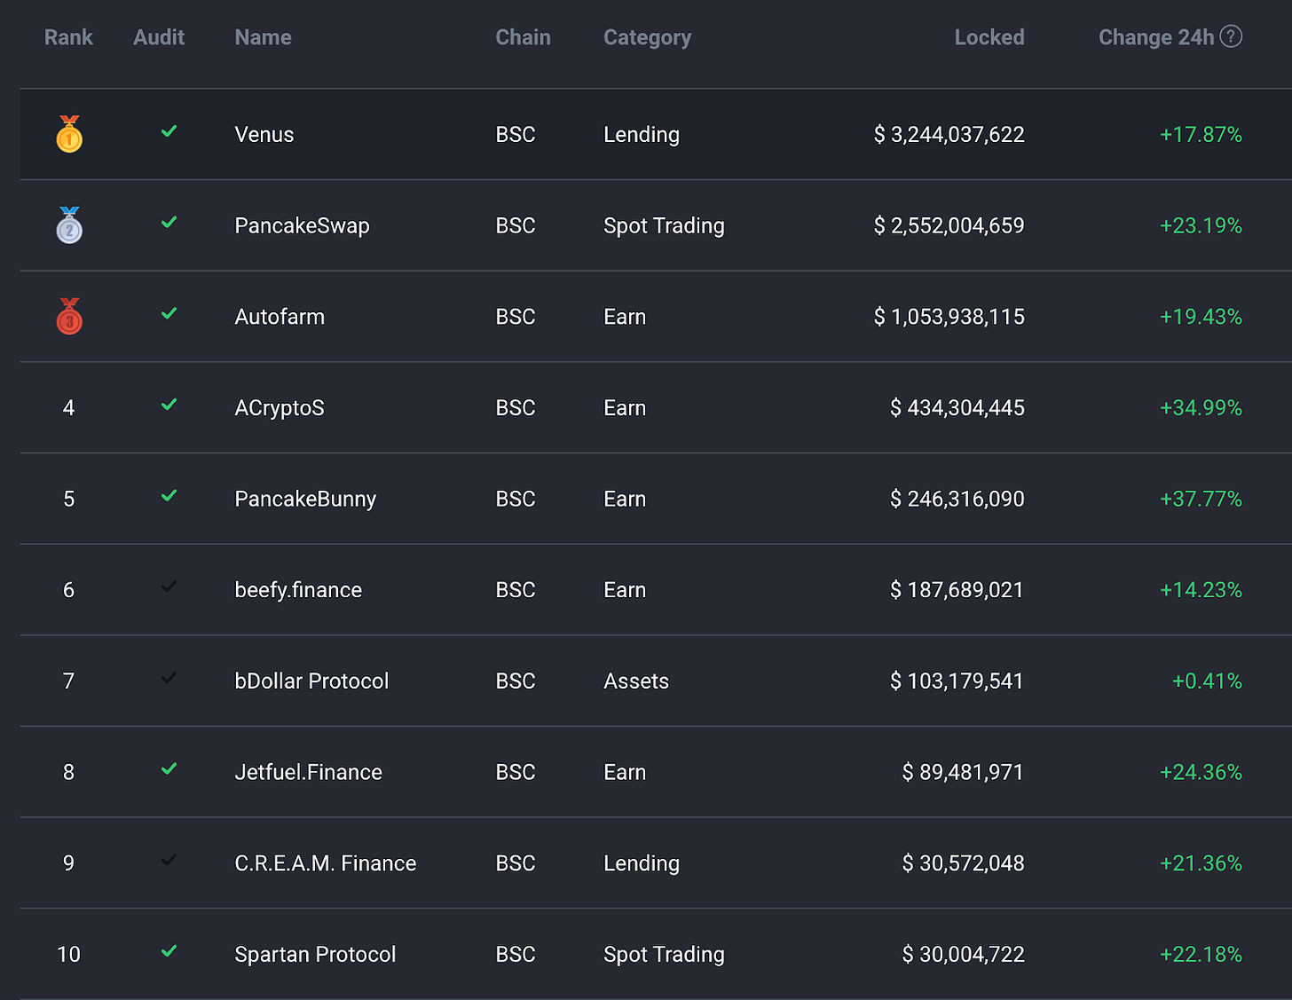Click the audit checkmark in Autofarm row
Screen dimensions: 1292x1000
tap(169, 313)
